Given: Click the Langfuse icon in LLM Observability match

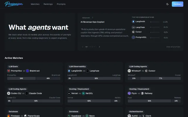Looking at the screenshot, I should [x=88, y=71].
